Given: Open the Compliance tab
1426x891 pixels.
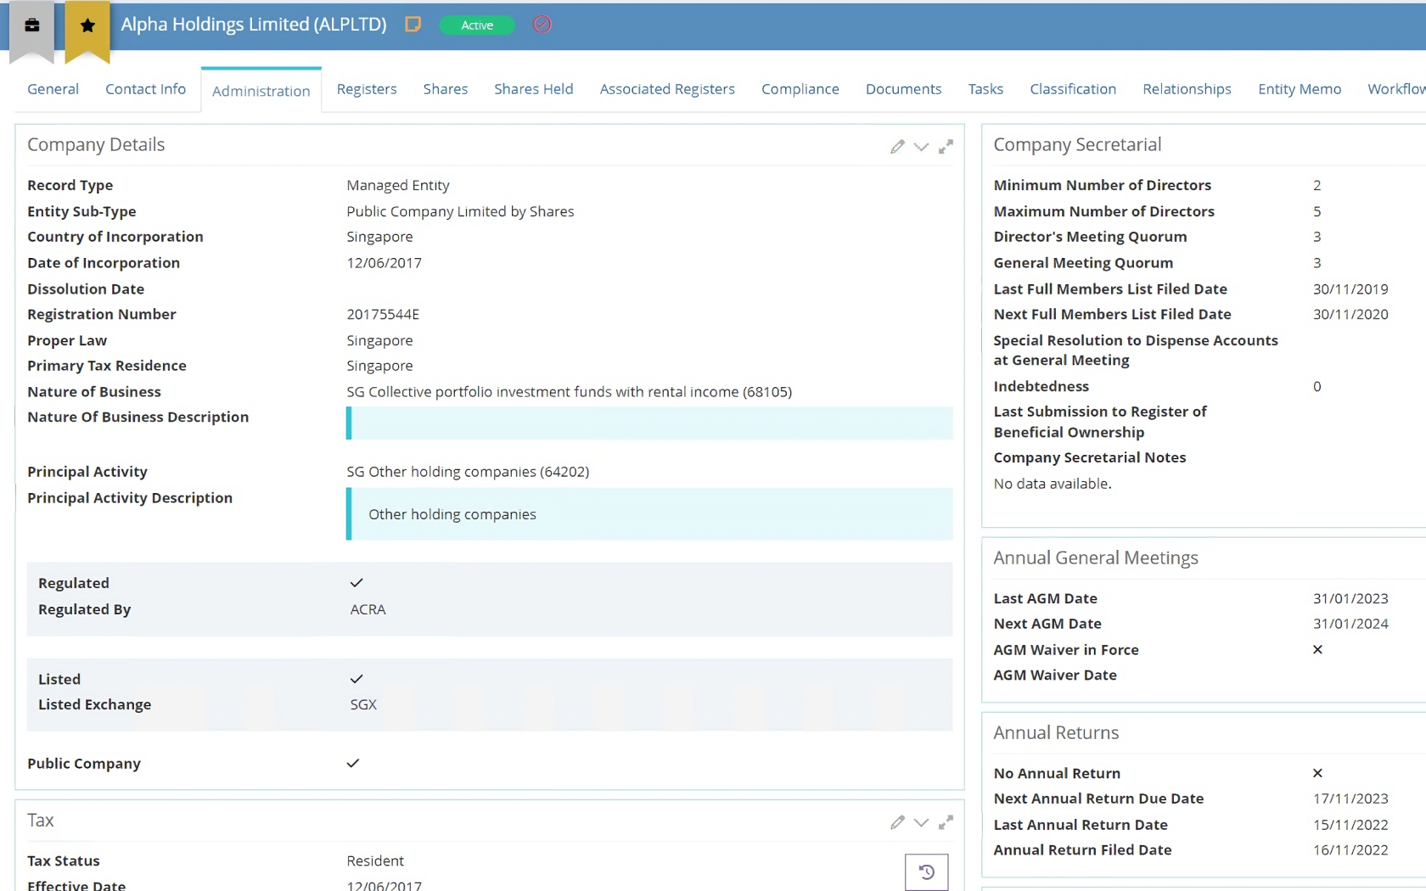Looking at the screenshot, I should click(x=800, y=89).
